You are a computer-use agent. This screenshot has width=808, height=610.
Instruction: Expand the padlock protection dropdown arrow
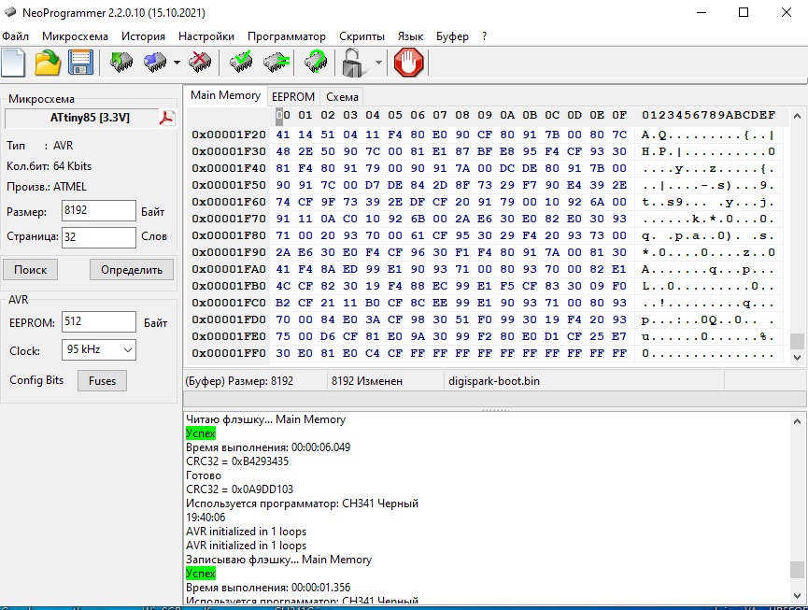[x=378, y=64]
